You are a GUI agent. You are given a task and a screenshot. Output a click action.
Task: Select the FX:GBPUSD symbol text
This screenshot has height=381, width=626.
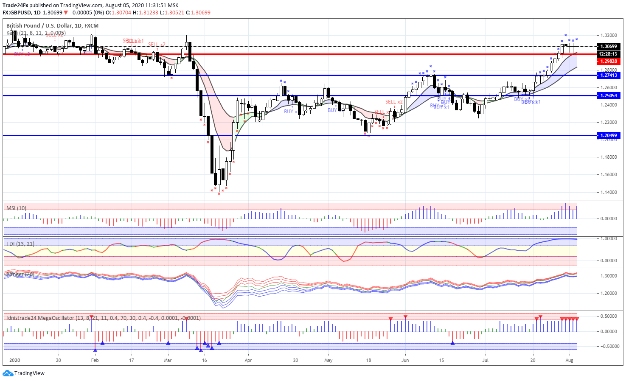click(x=17, y=13)
